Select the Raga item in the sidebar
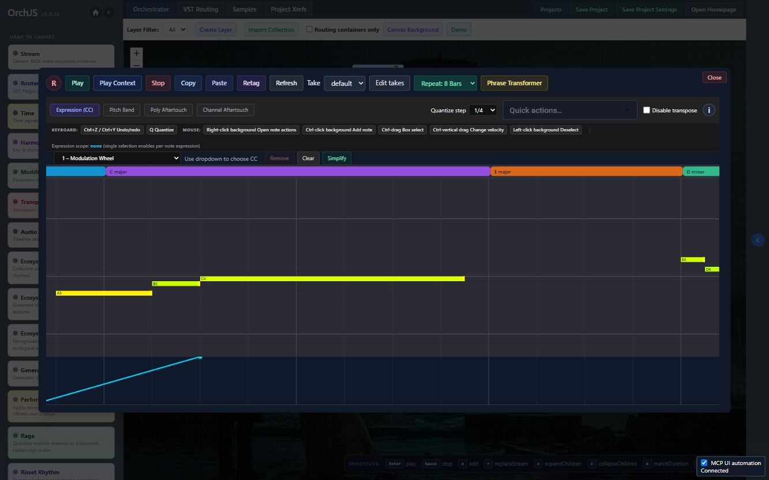This screenshot has width=769, height=480. click(61, 443)
